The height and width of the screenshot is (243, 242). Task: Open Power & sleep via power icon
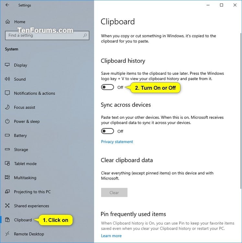(7, 121)
